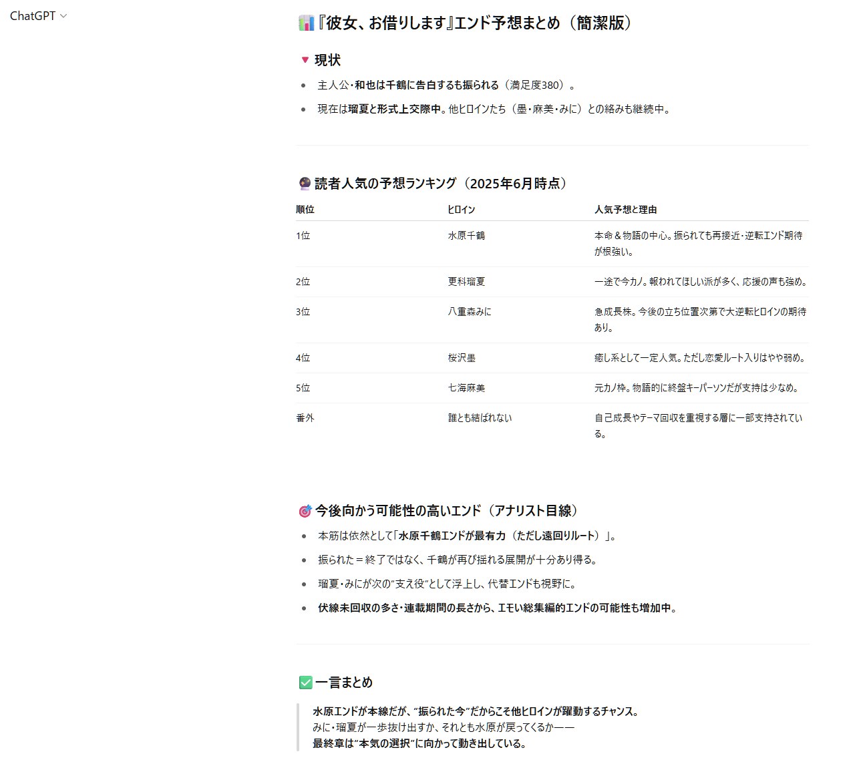Click the 1位 rank cell
Image resolution: width=855 pixels, height=768 pixels.
coord(303,236)
